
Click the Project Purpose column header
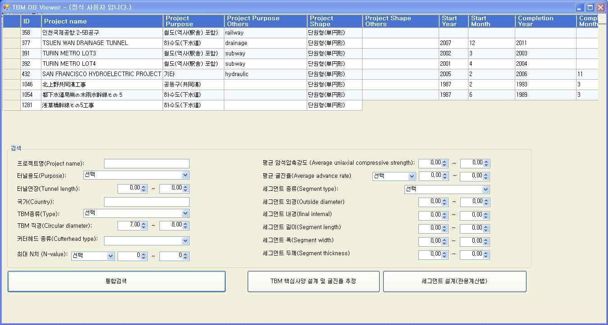[x=194, y=21]
